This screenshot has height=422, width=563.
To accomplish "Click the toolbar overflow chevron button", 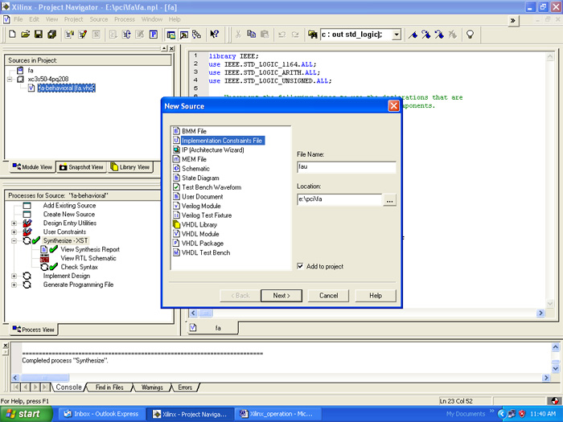I will (x=513, y=21).
